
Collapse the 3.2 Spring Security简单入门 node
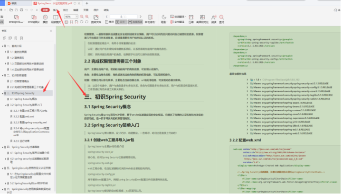(x=6, y=105)
